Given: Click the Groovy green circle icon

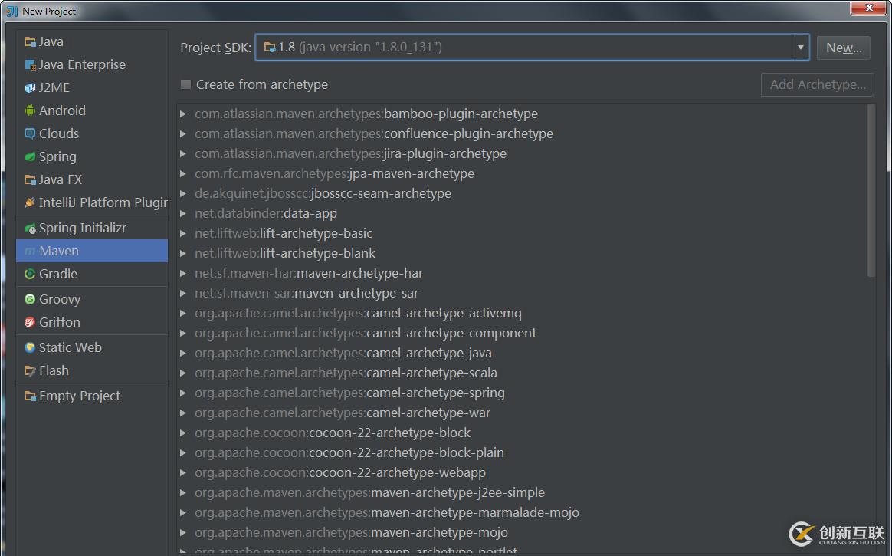Looking at the screenshot, I should click(x=30, y=299).
